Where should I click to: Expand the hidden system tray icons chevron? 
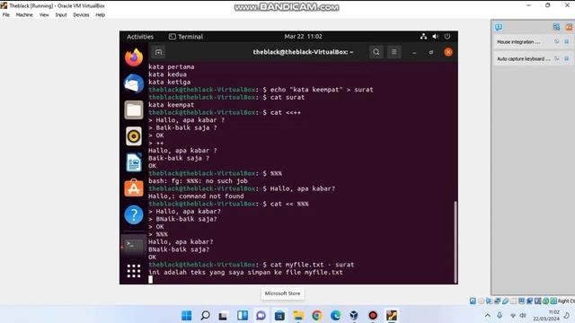tap(487, 315)
